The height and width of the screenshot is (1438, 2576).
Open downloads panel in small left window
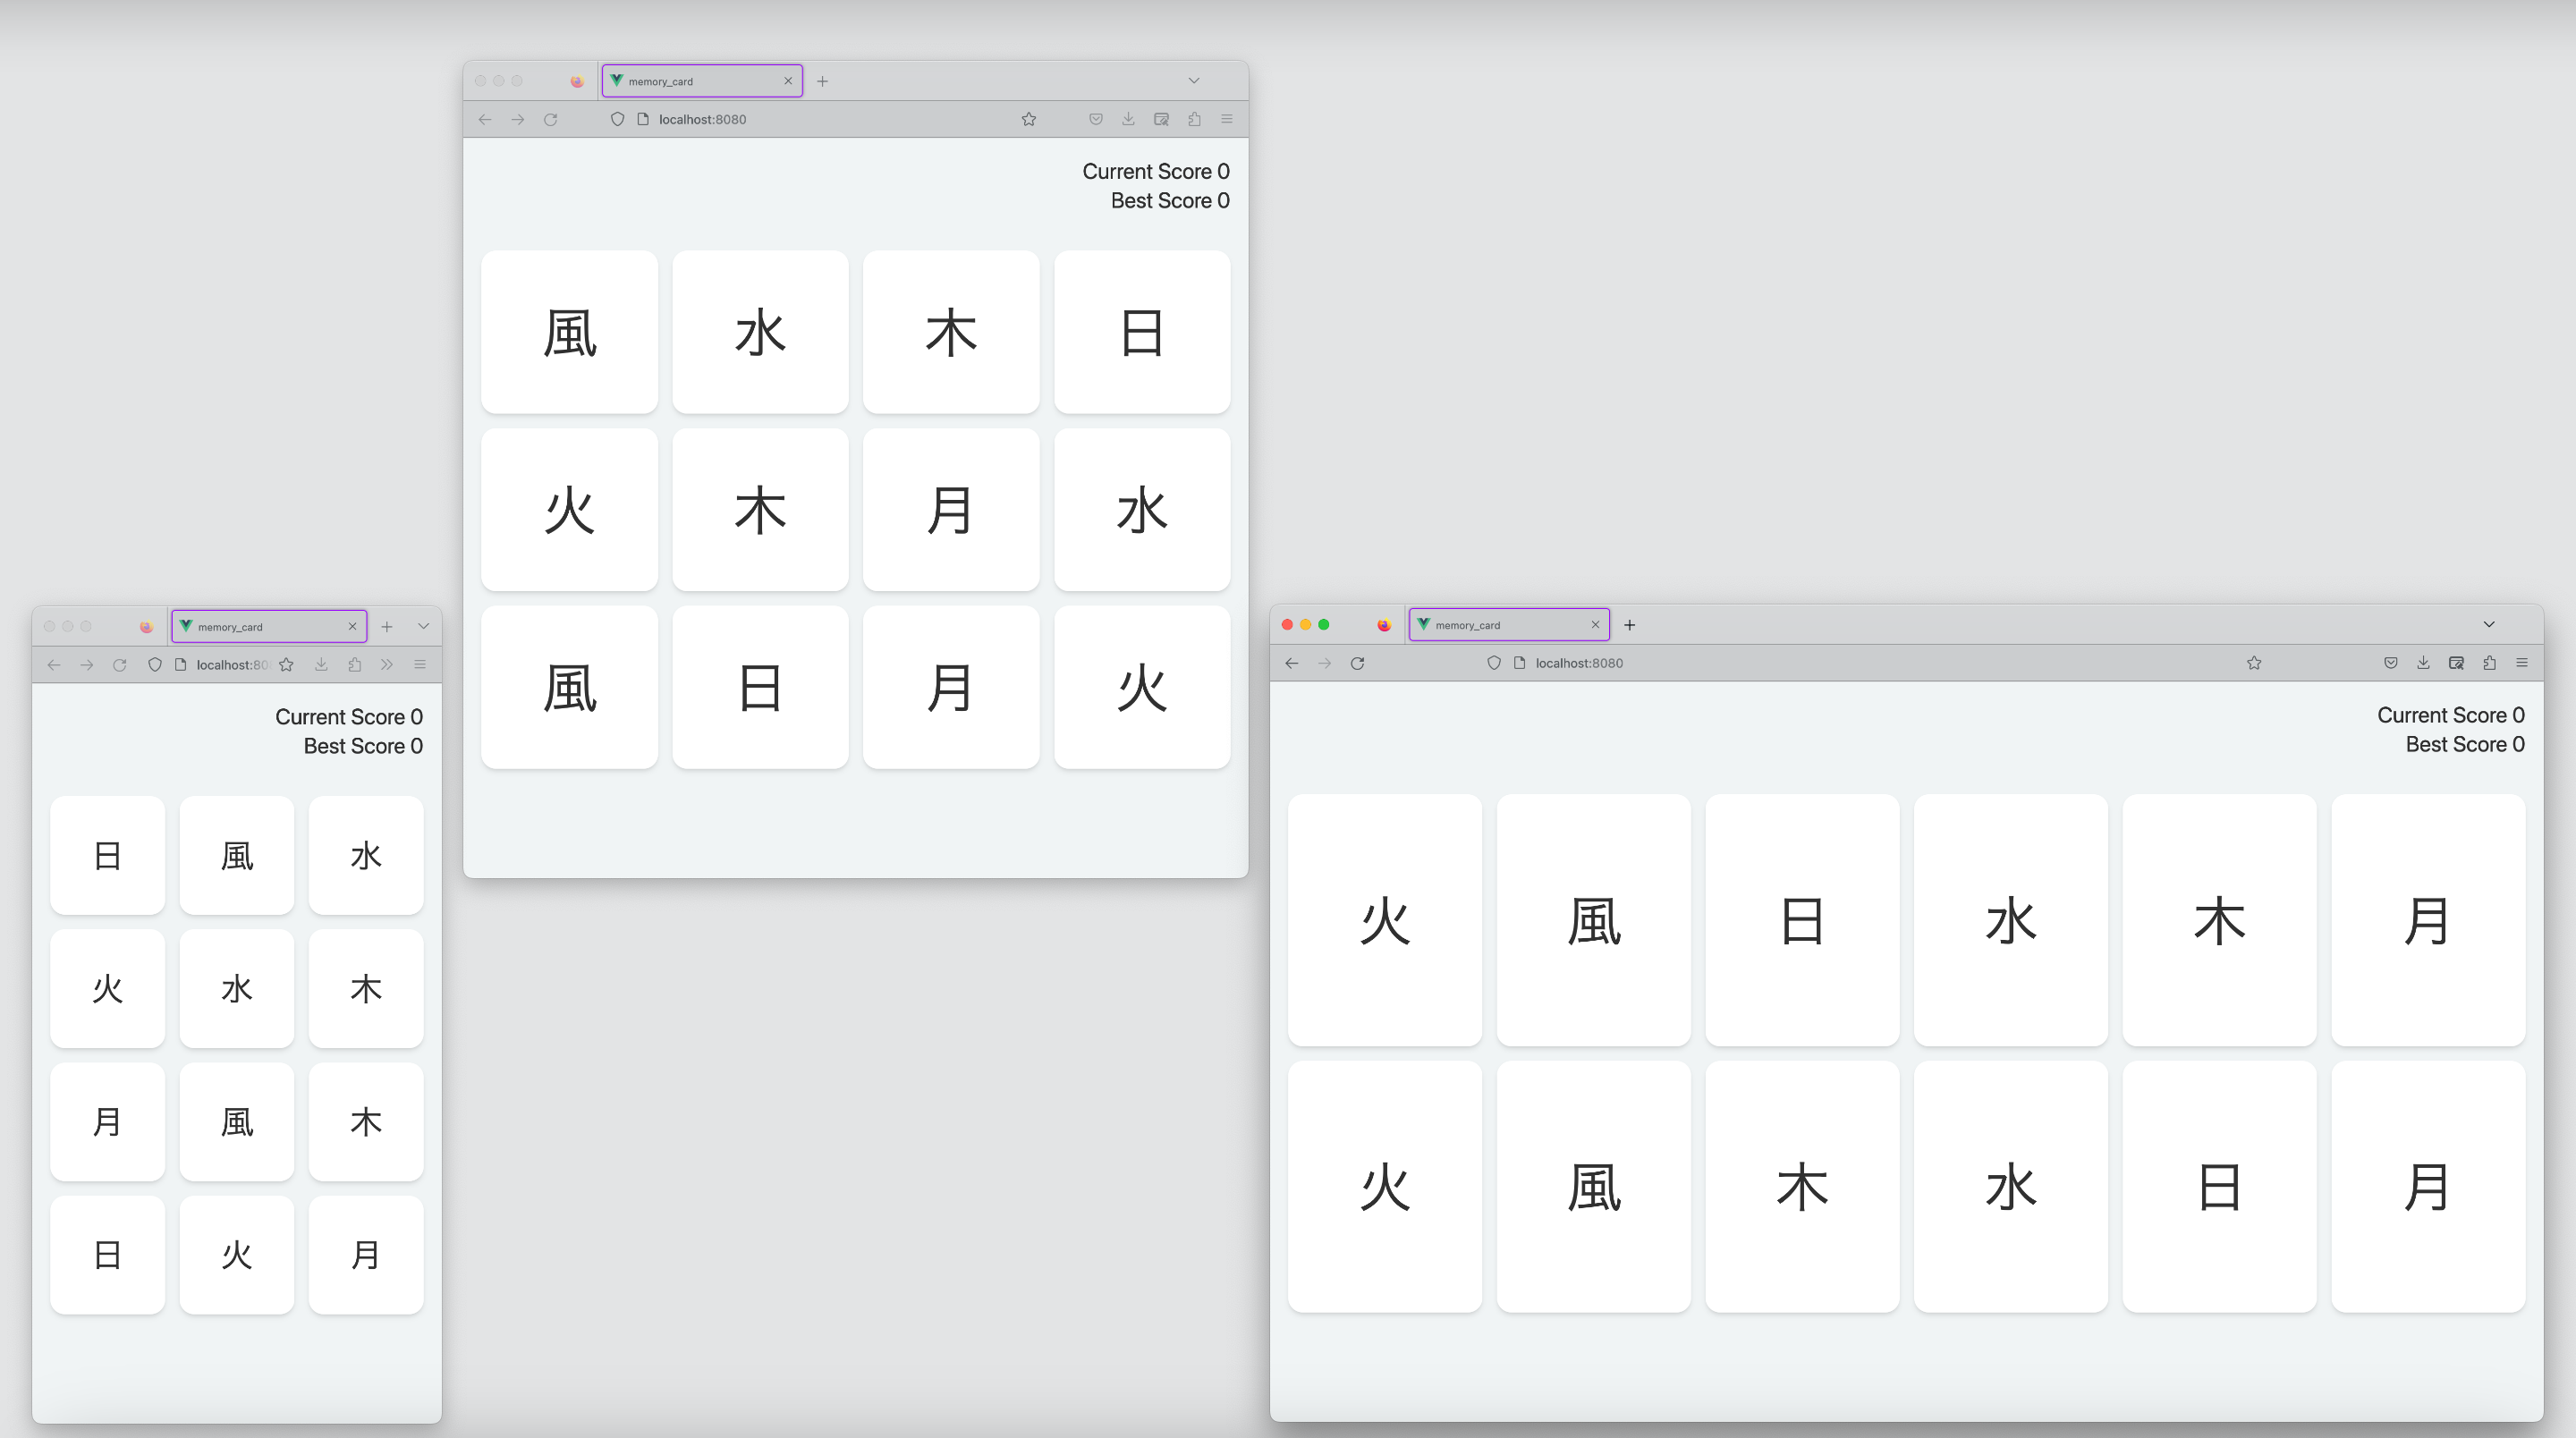[321, 664]
